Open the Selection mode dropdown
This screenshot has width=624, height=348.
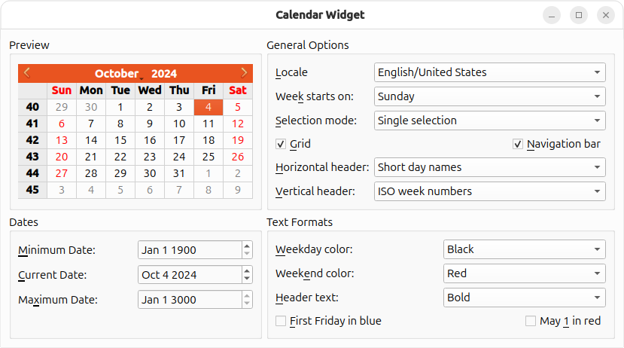click(489, 121)
